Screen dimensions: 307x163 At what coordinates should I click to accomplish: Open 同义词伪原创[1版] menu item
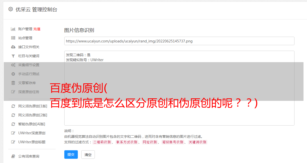tap(33, 106)
